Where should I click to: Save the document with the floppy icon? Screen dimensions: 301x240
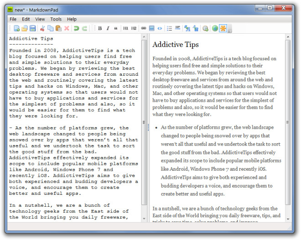[x=33, y=28]
